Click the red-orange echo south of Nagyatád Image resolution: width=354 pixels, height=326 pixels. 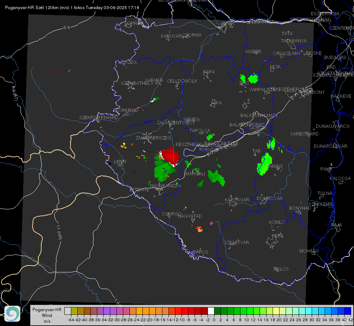pos(199,229)
